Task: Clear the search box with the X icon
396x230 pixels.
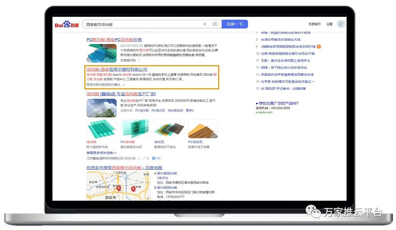Action: [205, 24]
